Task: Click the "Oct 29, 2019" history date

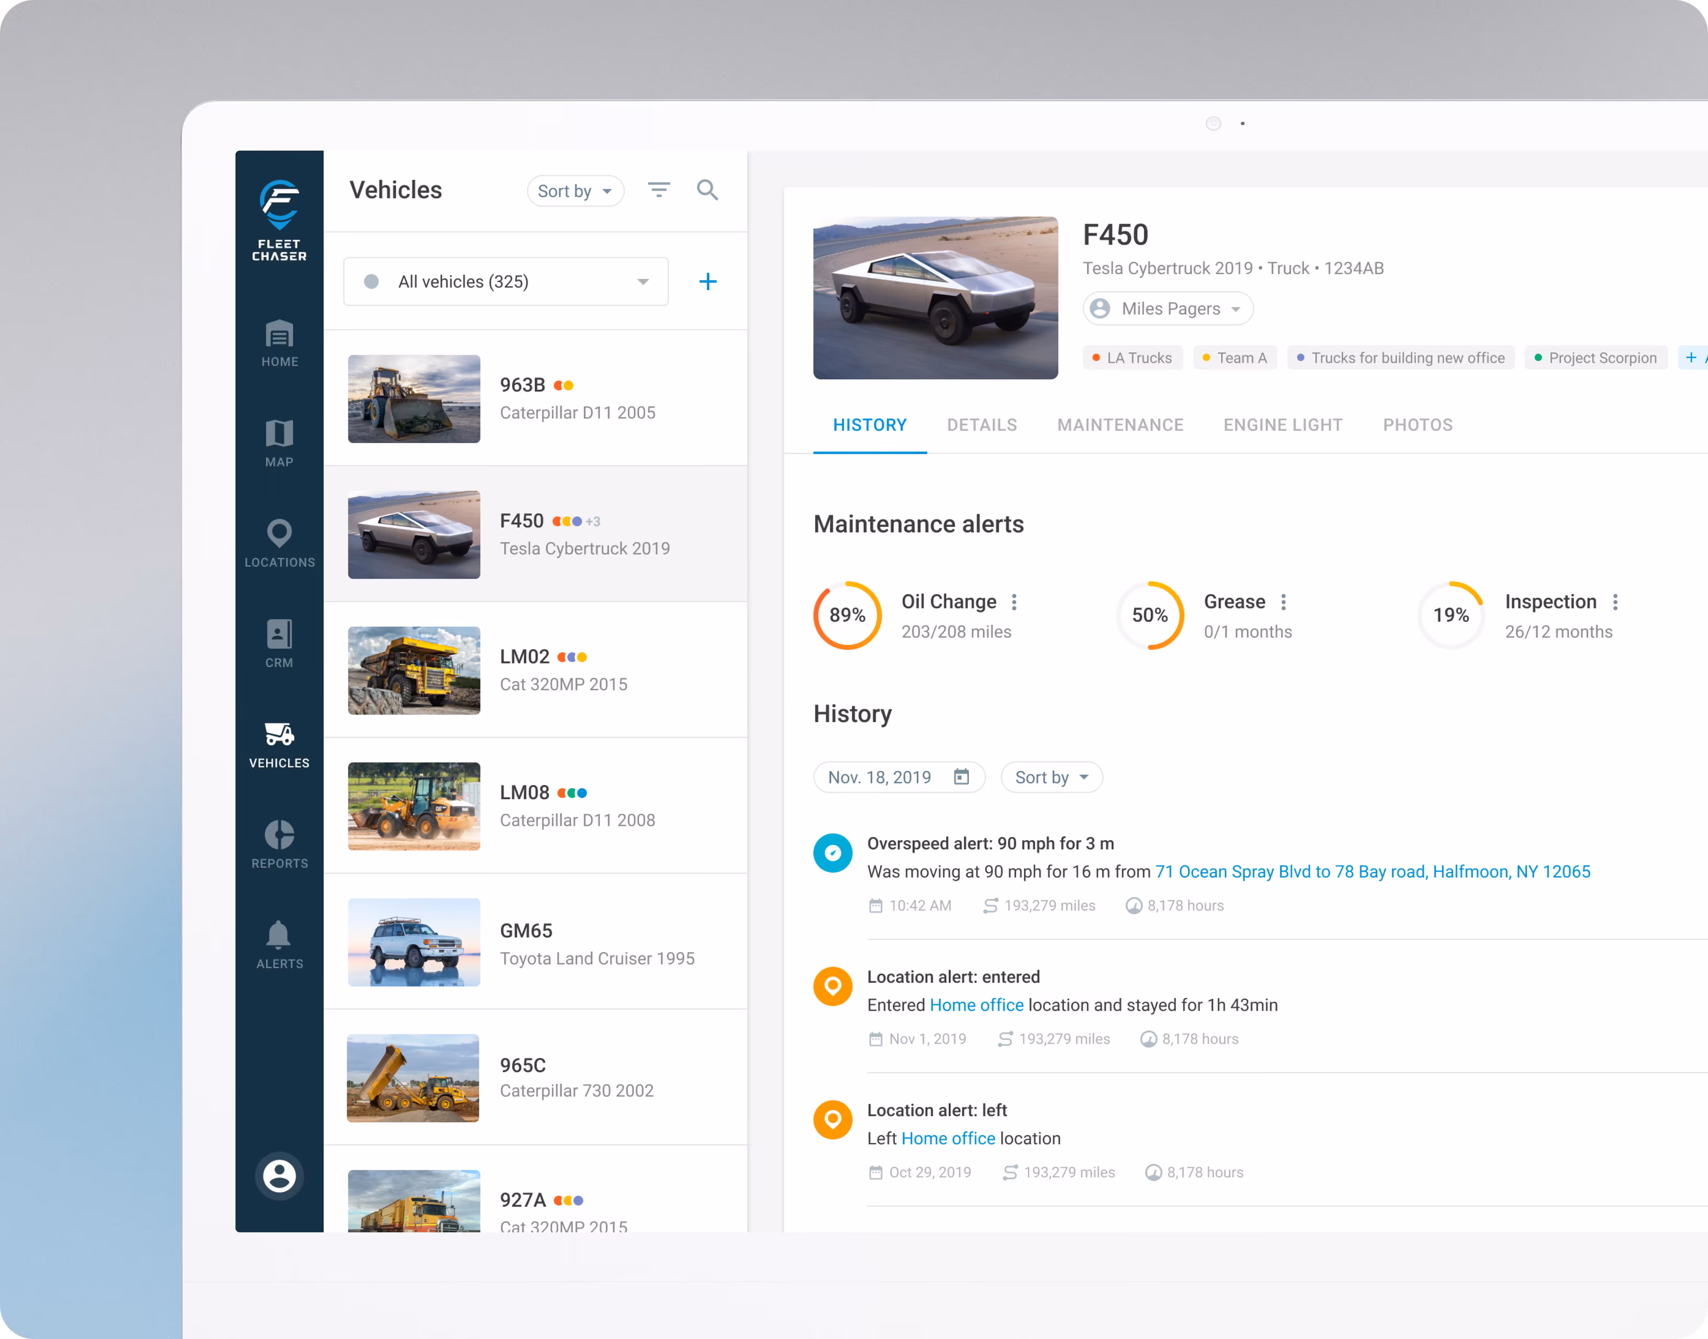Action: [930, 1172]
